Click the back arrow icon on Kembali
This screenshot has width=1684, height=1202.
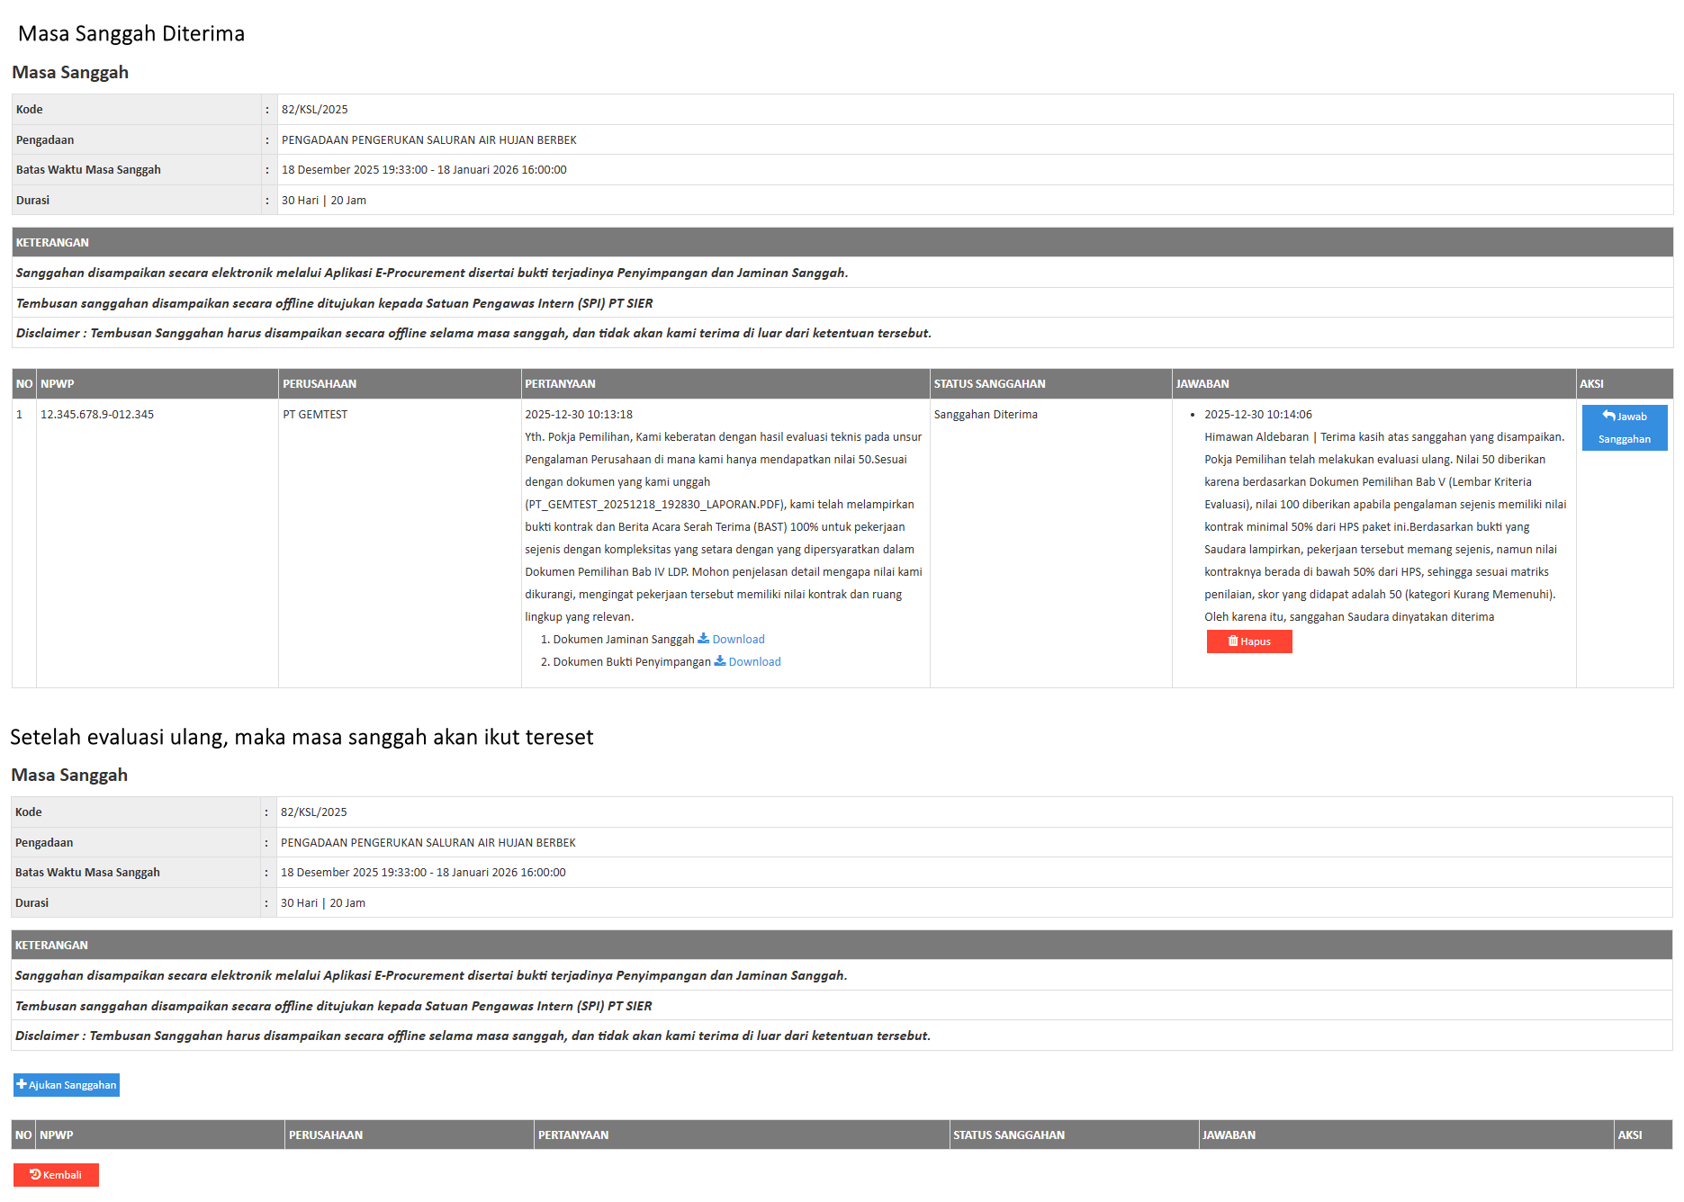pos(35,1175)
